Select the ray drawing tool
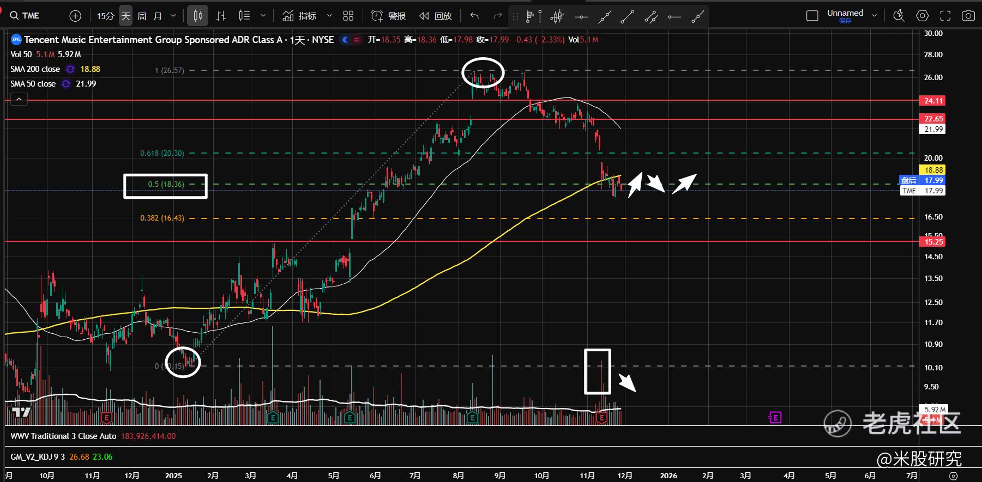 pyautogui.click(x=698, y=17)
